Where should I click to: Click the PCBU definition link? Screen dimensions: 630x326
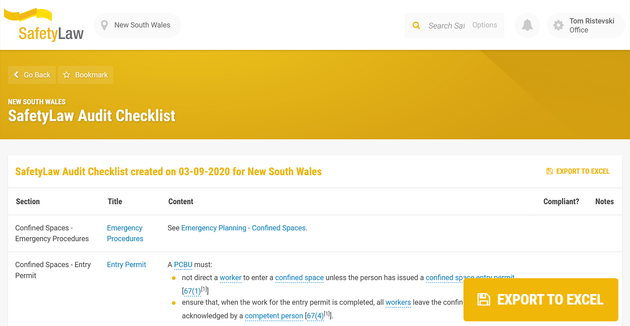tap(183, 265)
